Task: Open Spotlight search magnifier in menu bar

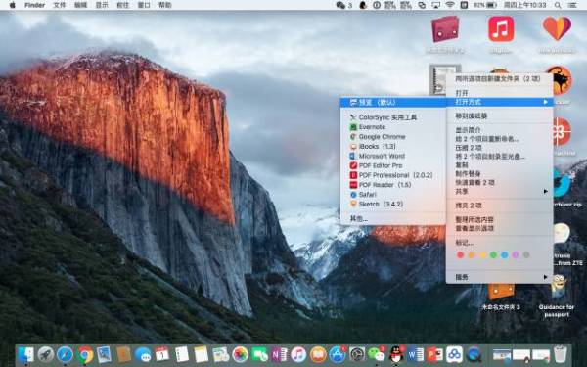Action: 558,5
